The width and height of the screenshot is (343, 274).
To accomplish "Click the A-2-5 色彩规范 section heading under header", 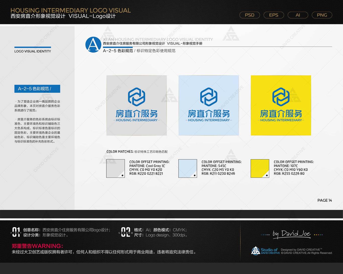I will (118, 51).
